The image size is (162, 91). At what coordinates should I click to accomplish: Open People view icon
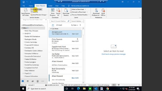click(x=33, y=81)
